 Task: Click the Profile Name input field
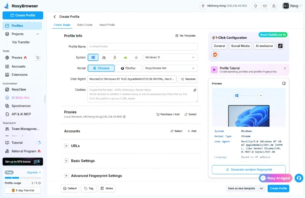click(143, 47)
